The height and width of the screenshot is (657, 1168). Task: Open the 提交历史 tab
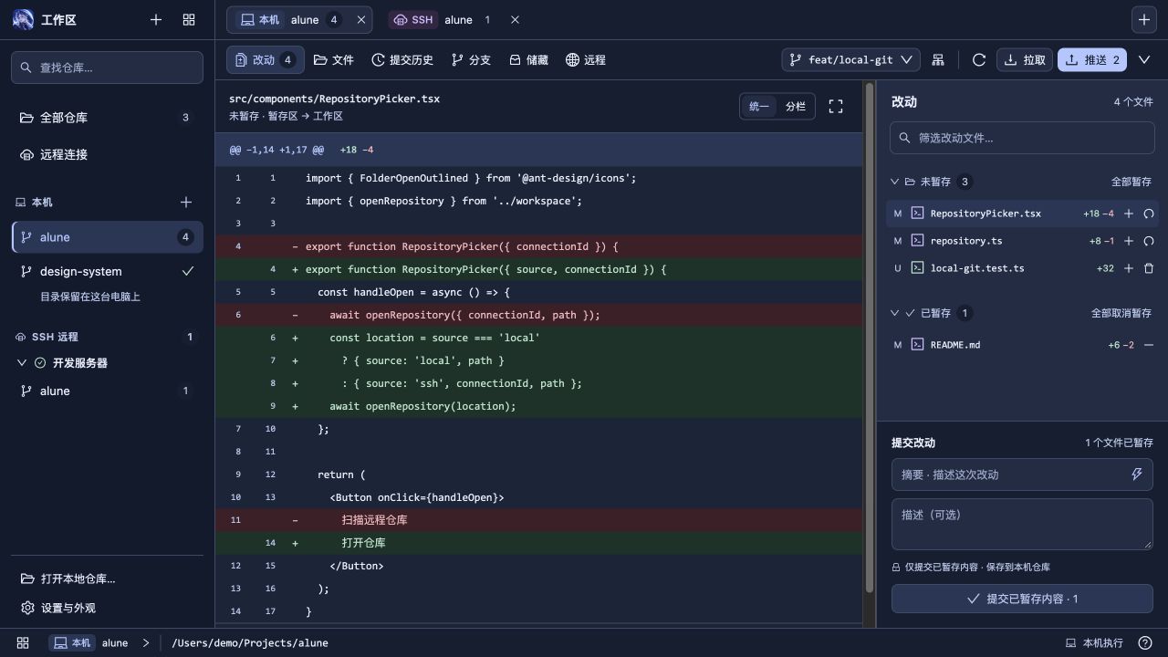[x=402, y=59]
